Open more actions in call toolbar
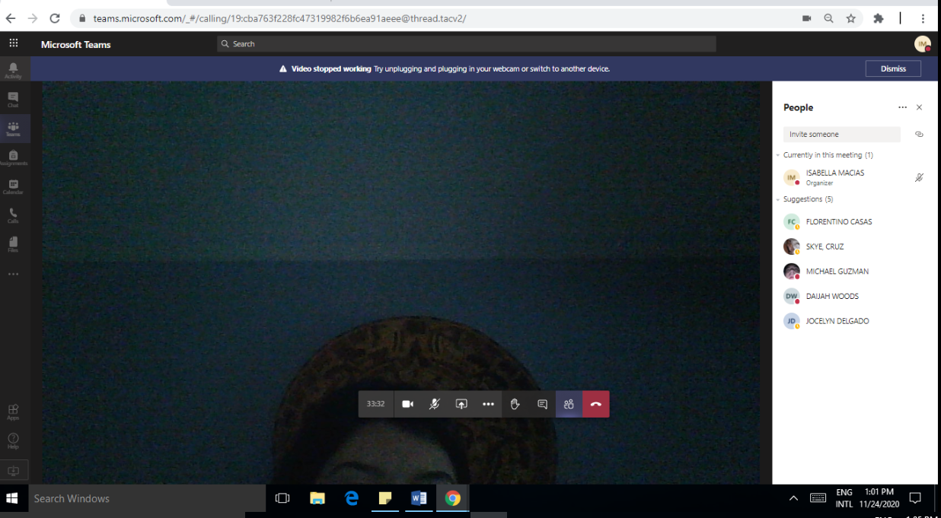Screen dimensions: 941x518 coord(488,404)
